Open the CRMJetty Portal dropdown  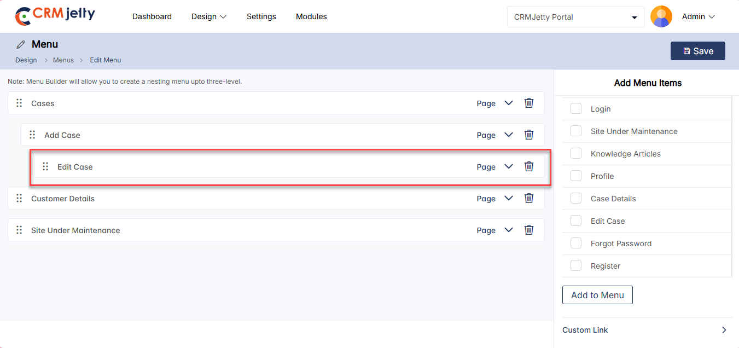575,17
